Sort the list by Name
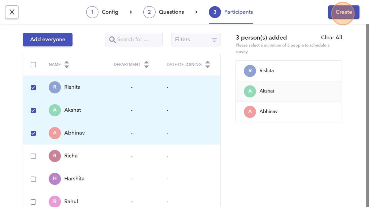The width and height of the screenshot is (370, 207). point(66,64)
